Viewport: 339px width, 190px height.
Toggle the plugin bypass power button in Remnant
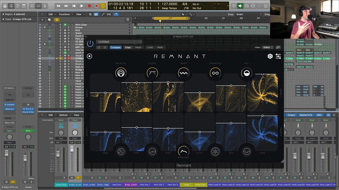pyautogui.click(x=90, y=44)
